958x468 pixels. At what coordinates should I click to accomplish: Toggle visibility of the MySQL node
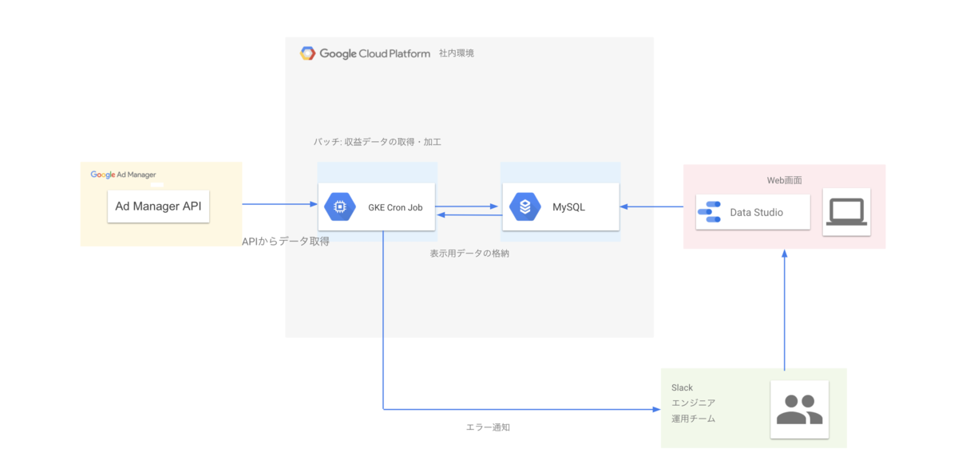[x=560, y=201]
